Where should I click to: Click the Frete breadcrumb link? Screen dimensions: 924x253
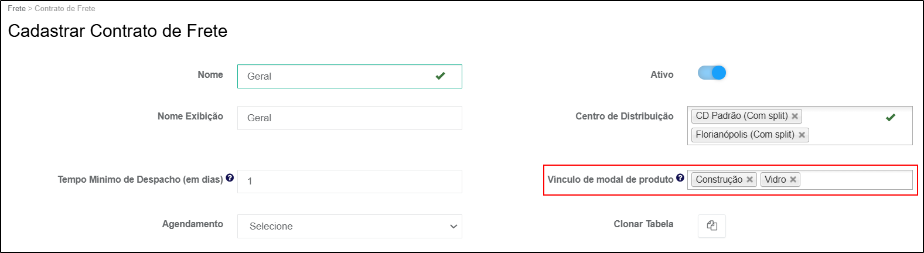click(x=16, y=9)
